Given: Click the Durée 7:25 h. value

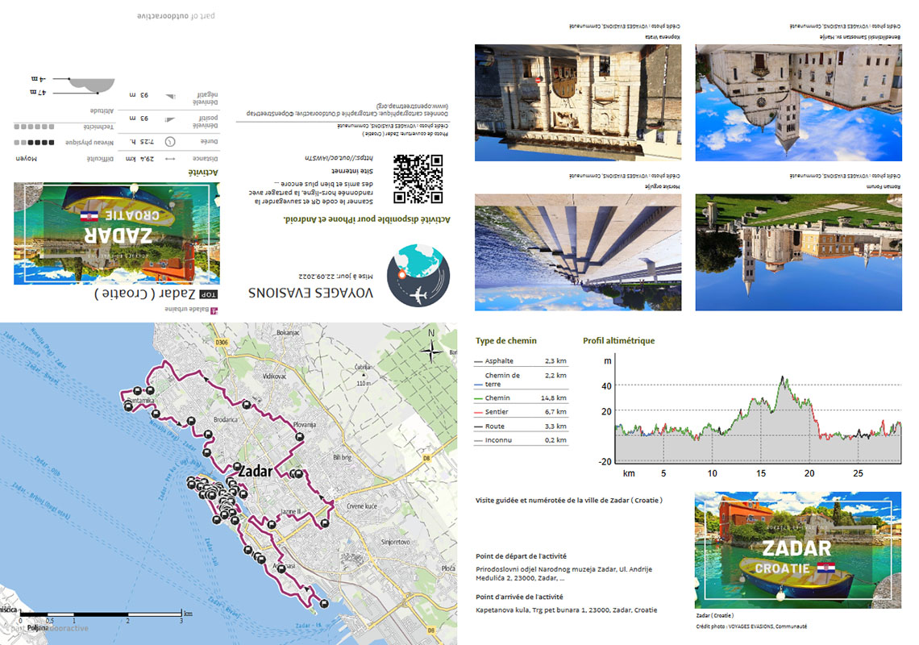Looking at the screenshot, I should click(x=141, y=142).
